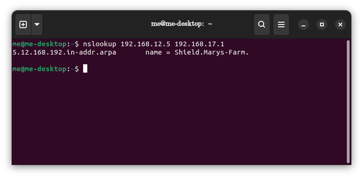Click the 192.168.17.1 server address
The image size is (363, 178).
pos(200,44)
